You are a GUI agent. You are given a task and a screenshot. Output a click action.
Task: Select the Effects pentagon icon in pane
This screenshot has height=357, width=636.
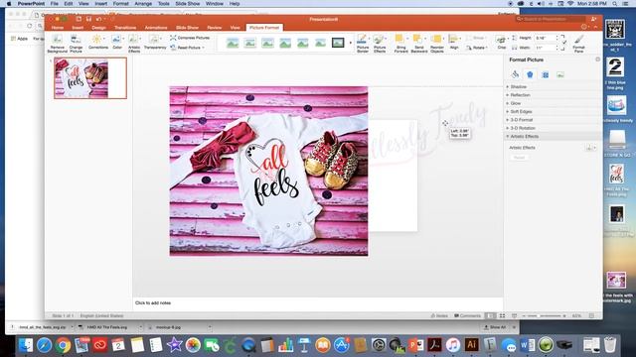pyautogui.click(x=530, y=74)
